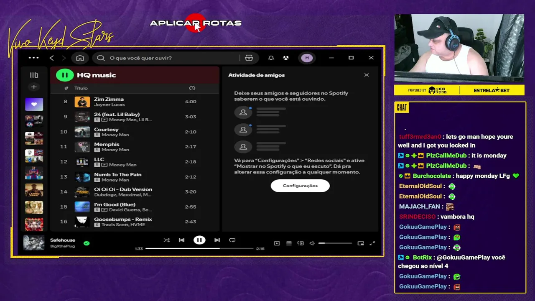This screenshot has height=301, width=535.
Task: Select the Courtesy track row
Action: (x=135, y=132)
